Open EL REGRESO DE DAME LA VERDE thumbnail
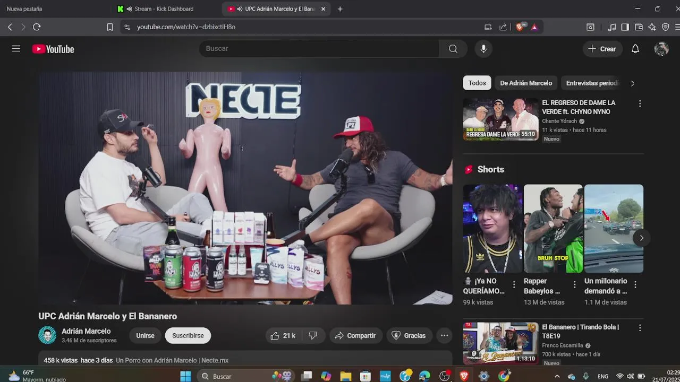Viewport: 680px width, 382px height. (x=501, y=119)
